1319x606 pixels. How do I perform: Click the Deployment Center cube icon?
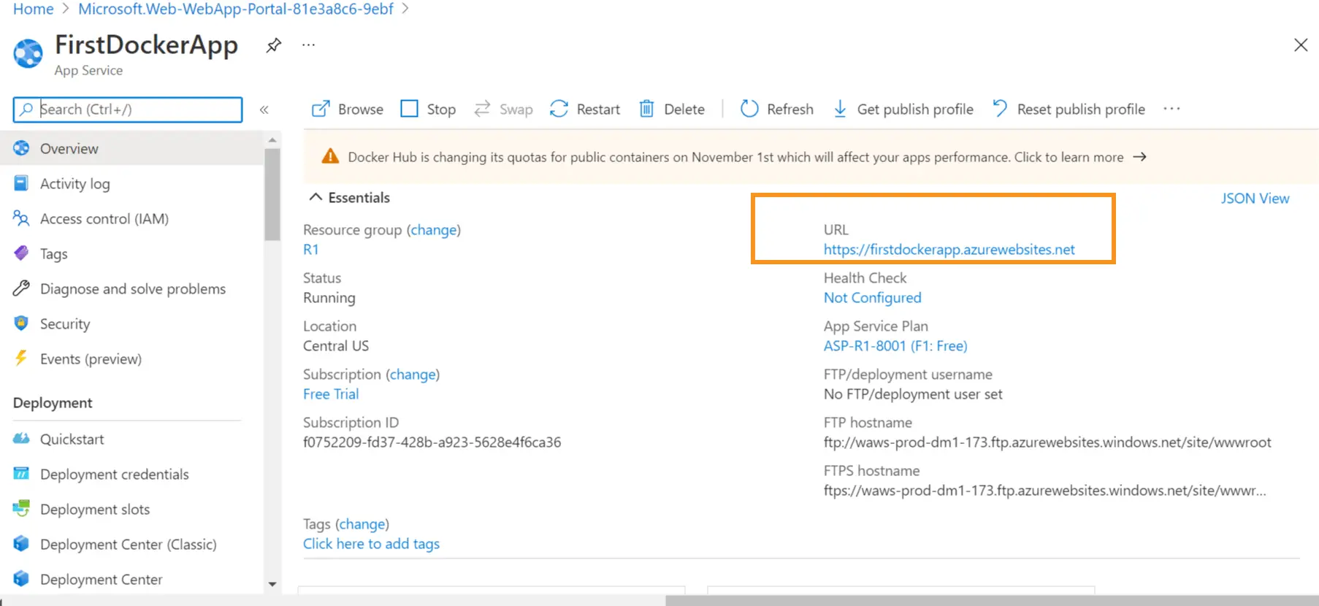point(21,579)
